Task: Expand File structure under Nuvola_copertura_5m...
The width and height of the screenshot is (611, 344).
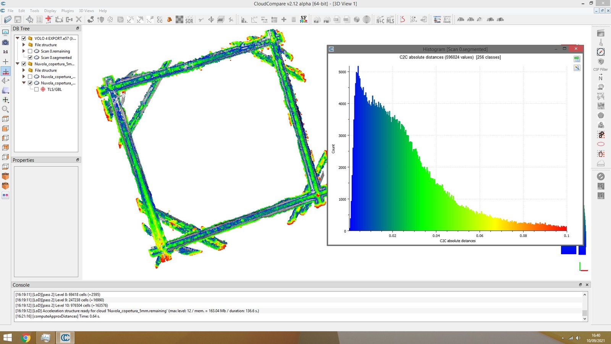Action: (x=24, y=70)
